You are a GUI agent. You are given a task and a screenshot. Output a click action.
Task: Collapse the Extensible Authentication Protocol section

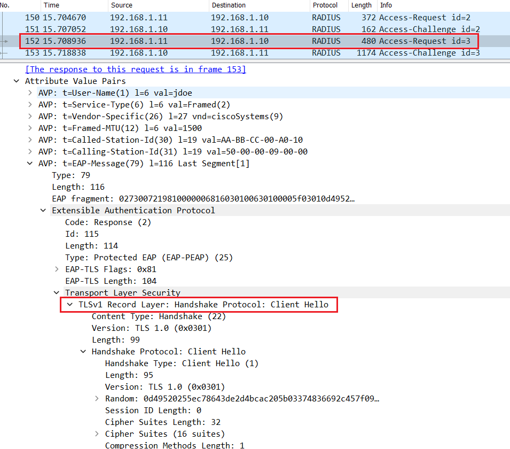tap(43, 210)
